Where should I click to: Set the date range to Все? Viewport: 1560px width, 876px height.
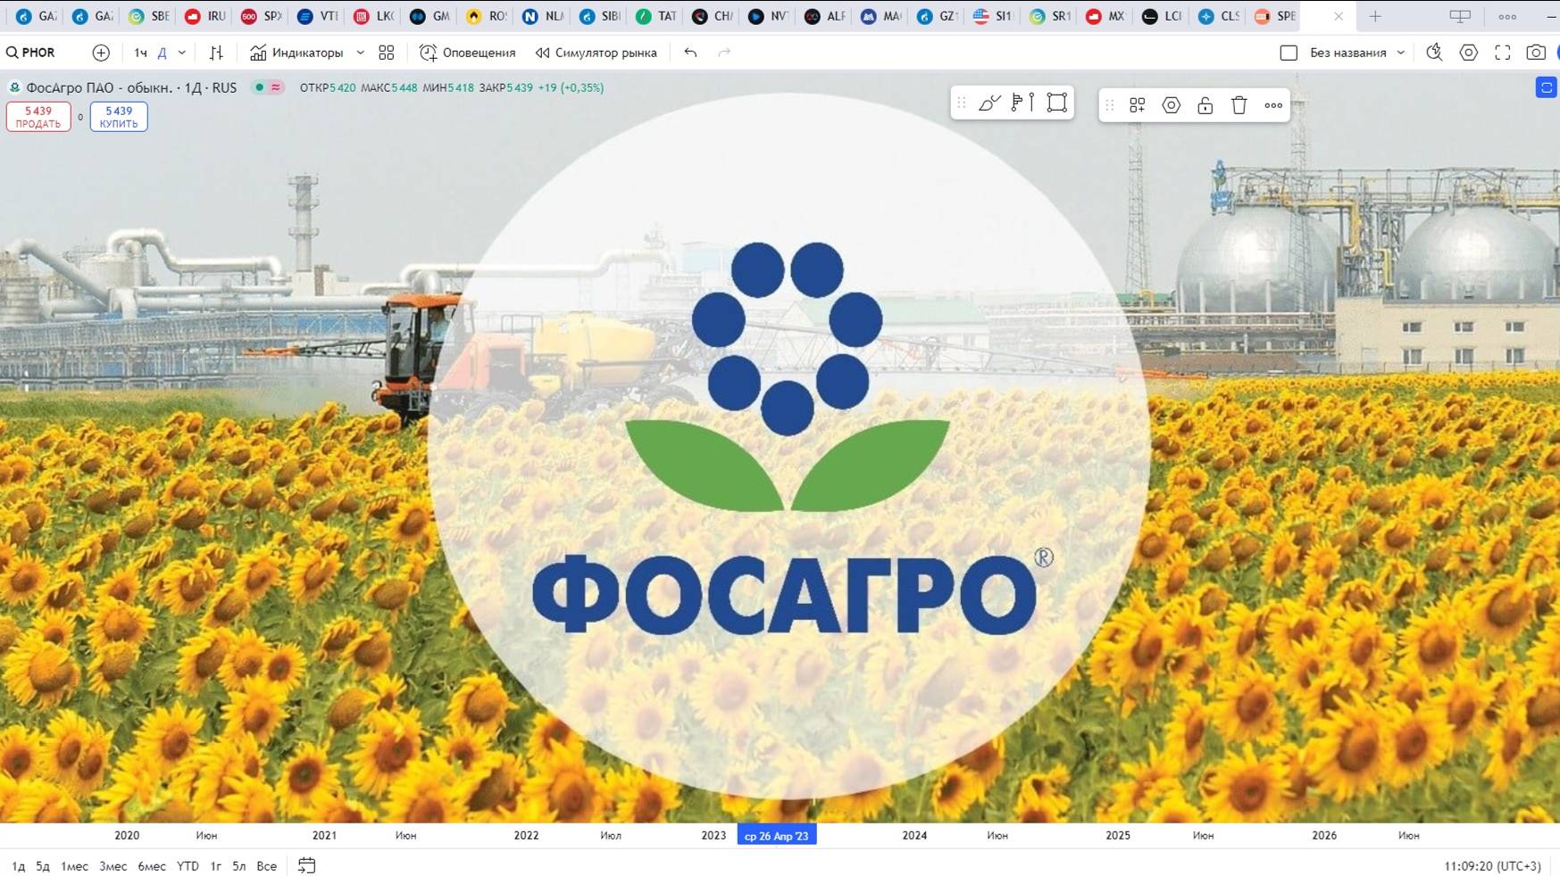[x=266, y=866]
